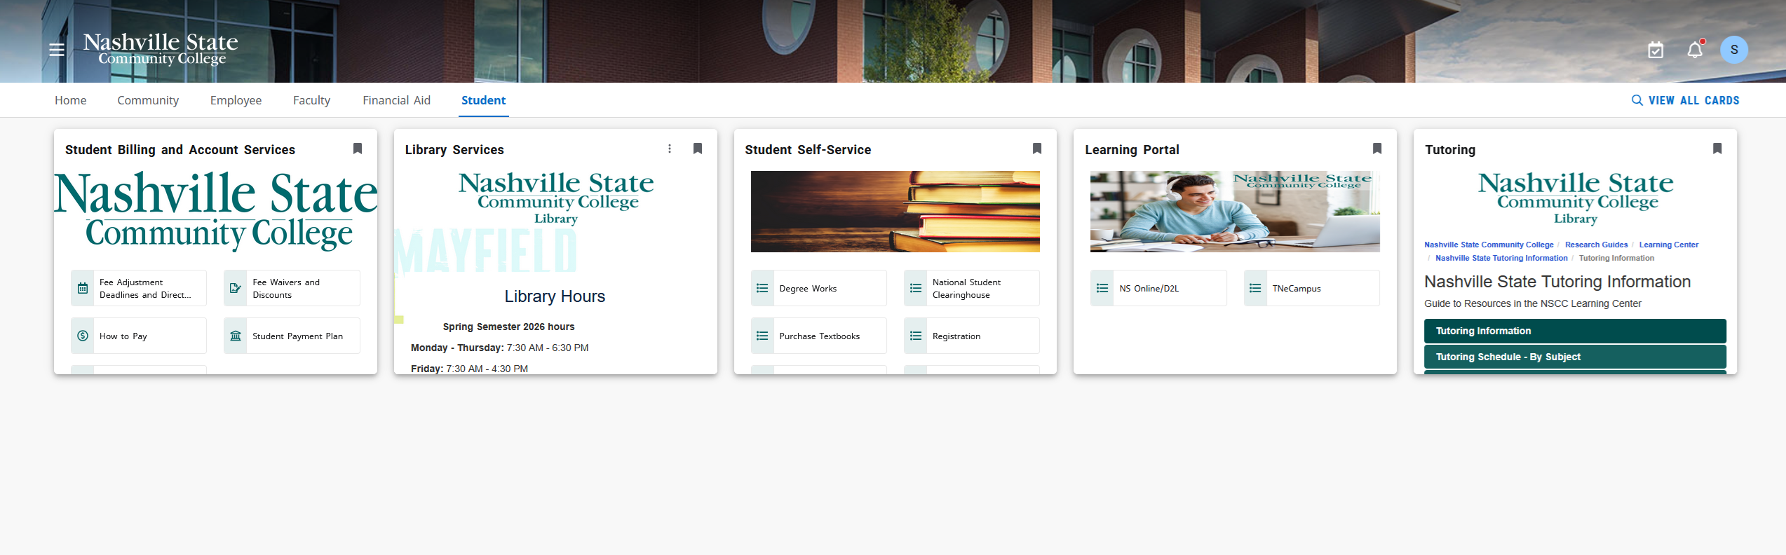Click the TNeCampus list icon
This screenshot has width=1786, height=555.
pos(1255,288)
